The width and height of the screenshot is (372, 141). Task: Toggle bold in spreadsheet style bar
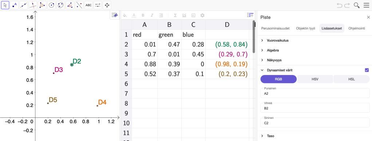click(143, 15)
